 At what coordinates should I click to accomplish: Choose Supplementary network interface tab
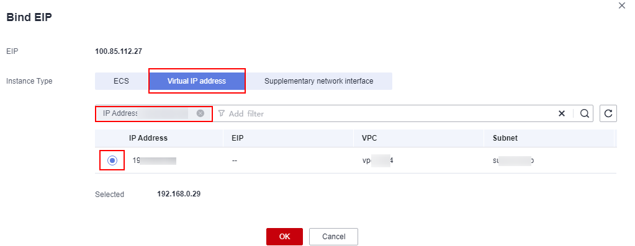[318, 81]
